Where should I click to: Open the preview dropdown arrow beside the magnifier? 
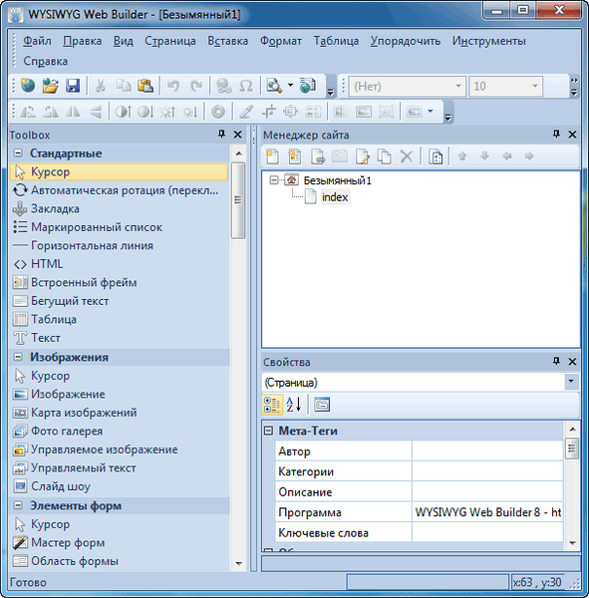pyautogui.click(x=291, y=86)
